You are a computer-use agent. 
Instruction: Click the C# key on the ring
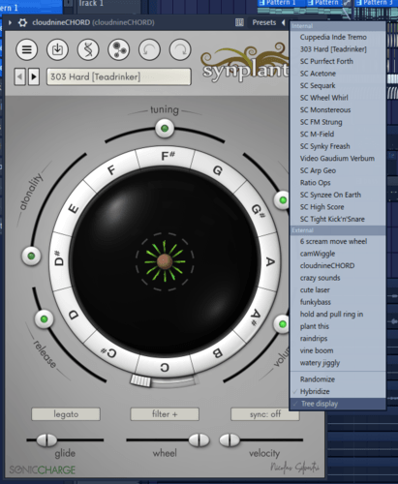[x=108, y=353]
